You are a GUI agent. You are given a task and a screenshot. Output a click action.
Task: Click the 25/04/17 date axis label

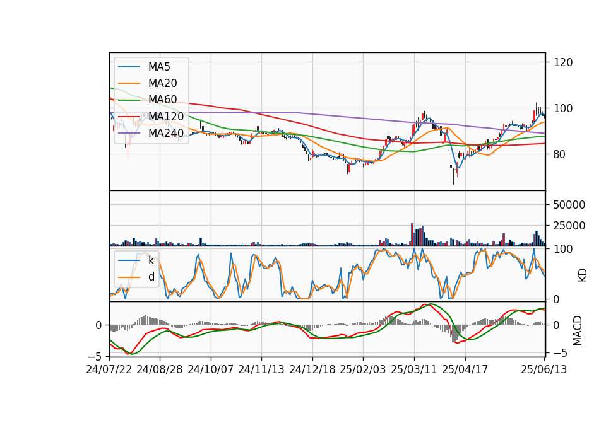coord(465,369)
